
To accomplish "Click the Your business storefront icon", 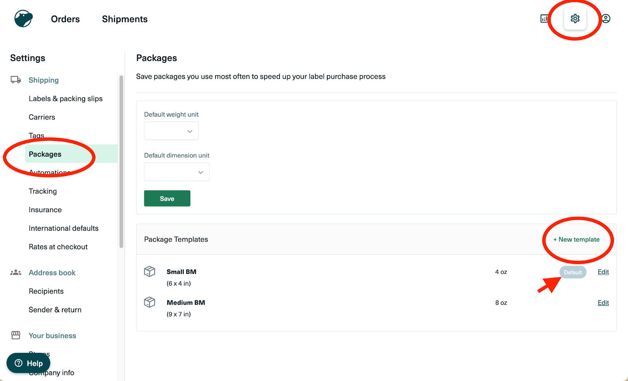I will click(x=16, y=335).
